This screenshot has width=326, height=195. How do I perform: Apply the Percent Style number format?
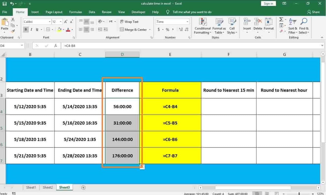click(167, 29)
